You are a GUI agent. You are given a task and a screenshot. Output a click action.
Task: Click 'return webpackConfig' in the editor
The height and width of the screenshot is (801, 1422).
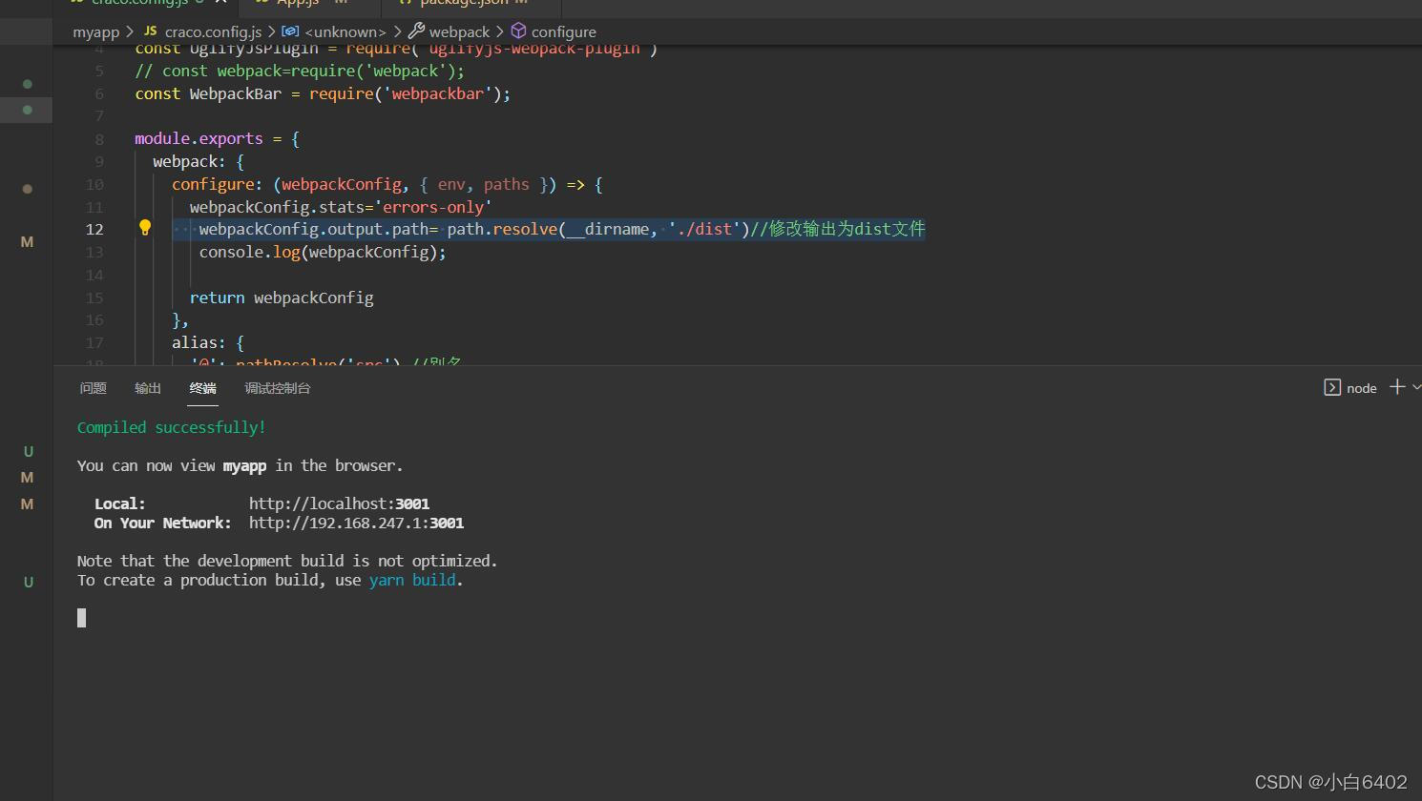(x=282, y=298)
